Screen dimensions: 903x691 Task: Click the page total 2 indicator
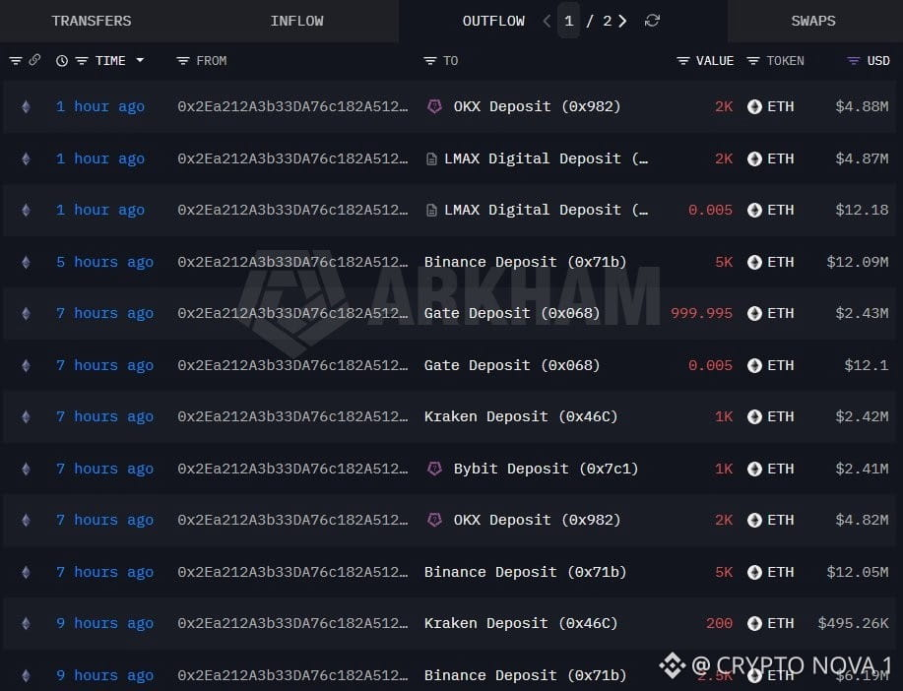tap(607, 21)
